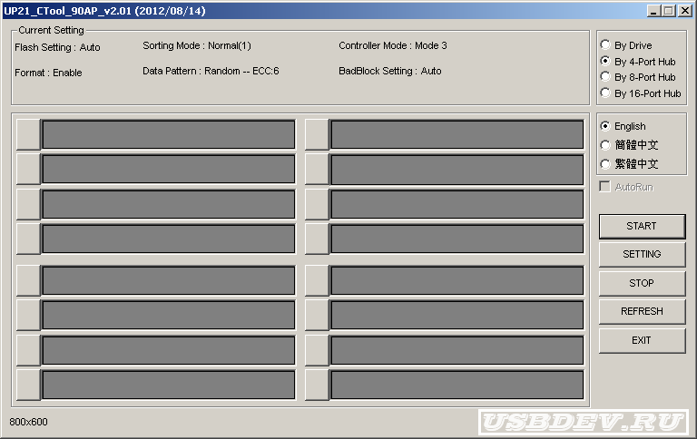The image size is (697, 439).
Task: Click the START button
Action: point(642,226)
